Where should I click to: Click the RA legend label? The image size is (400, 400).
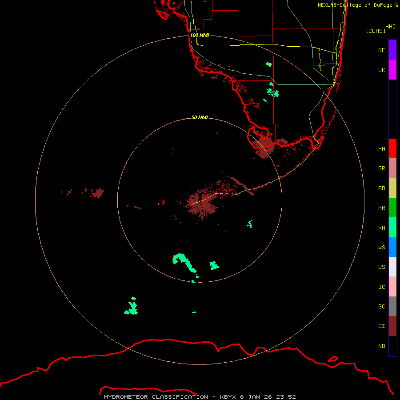click(381, 228)
